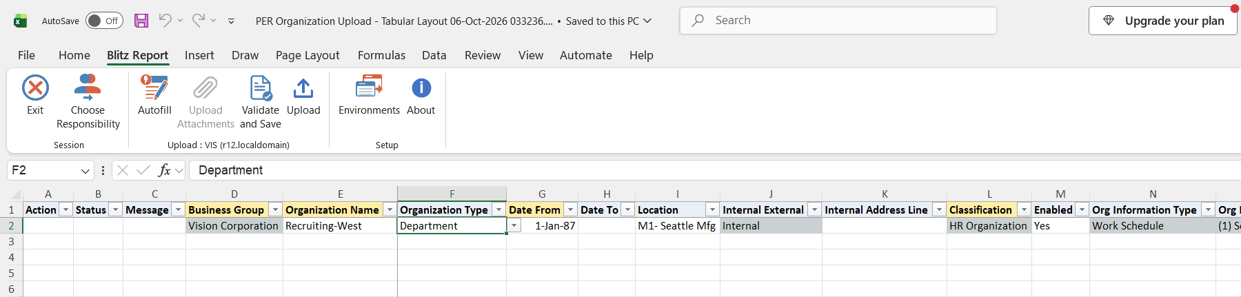Open Classification filter dropdown

[1025, 209]
